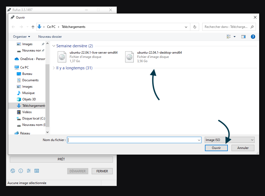The width and height of the screenshot is (265, 196).
Task: Open the help question mark icon
Action: [253, 37]
